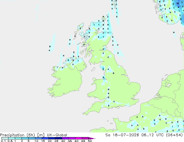
Task: Select the 'UK-Global' model label
Action: [57, 135]
